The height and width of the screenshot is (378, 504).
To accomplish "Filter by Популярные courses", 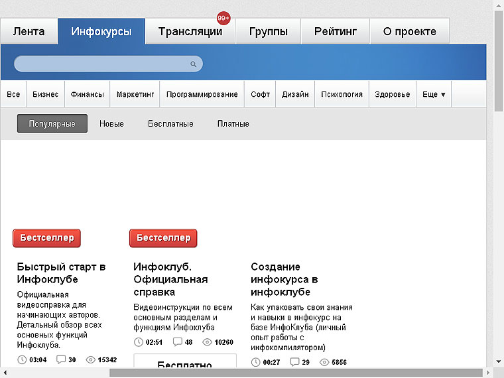I will click(x=52, y=123).
